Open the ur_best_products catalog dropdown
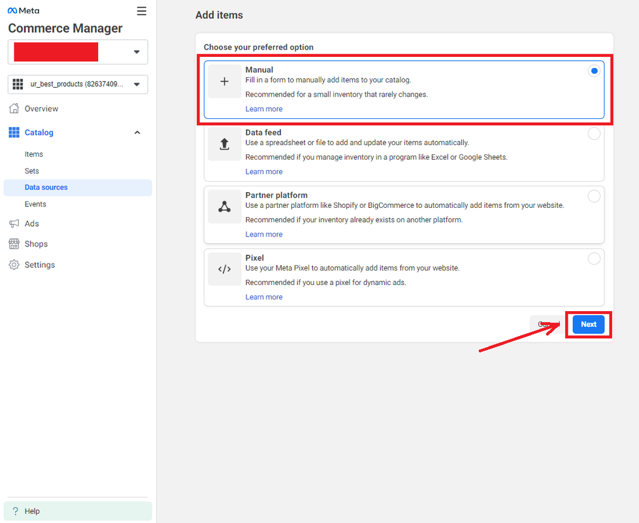Viewport: 639px width, 523px height. pos(78,84)
